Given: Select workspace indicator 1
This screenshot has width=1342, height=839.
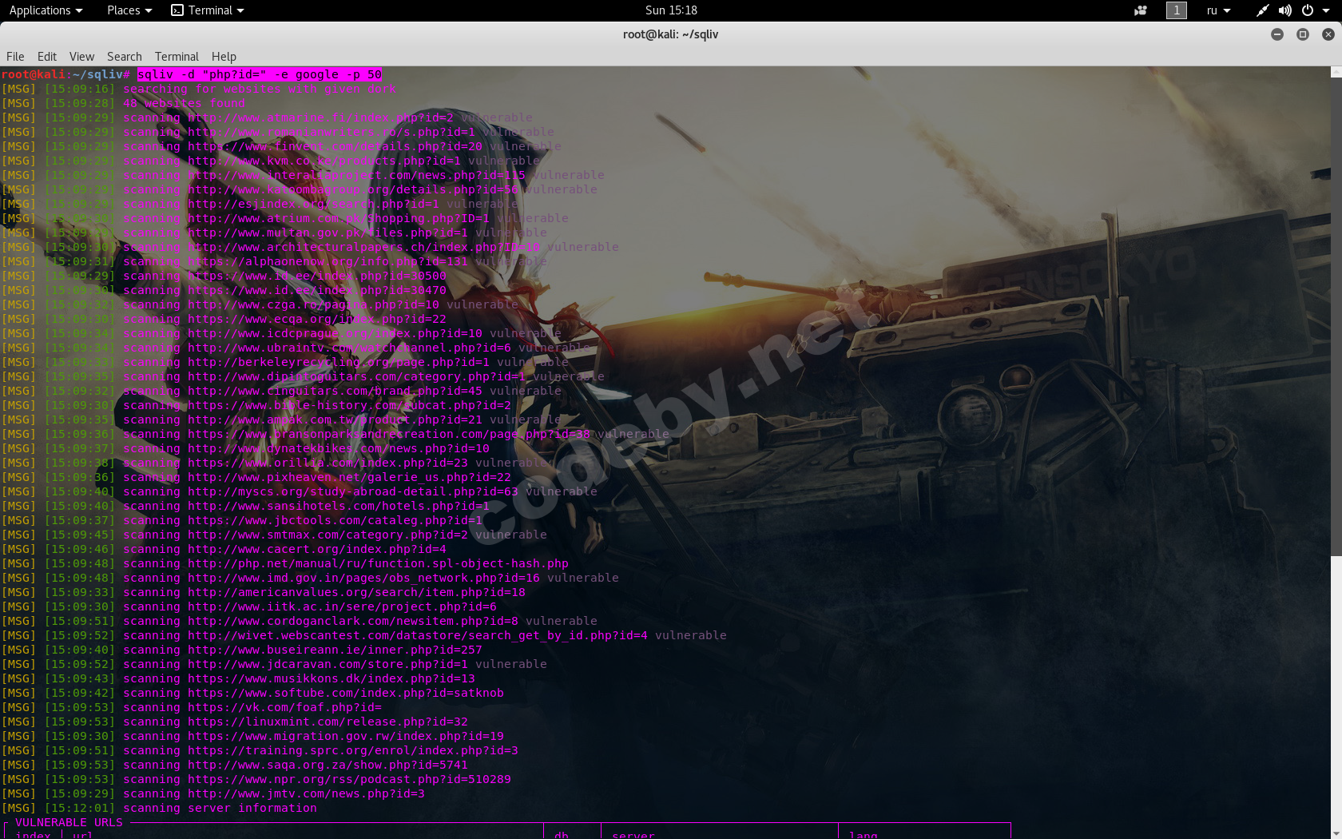Looking at the screenshot, I should [x=1177, y=10].
